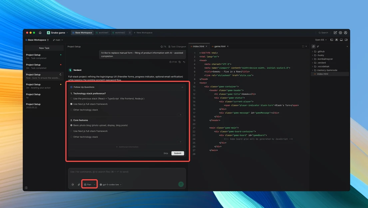Toggle the center panel layout icon
Image resolution: width=368 pixels, height=208 pixels.
pos(337,40)
